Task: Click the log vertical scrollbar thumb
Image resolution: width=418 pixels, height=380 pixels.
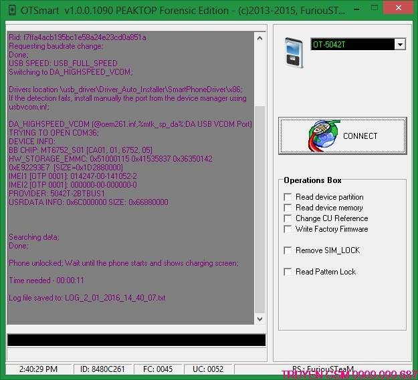Action: (x=260, y=210)
